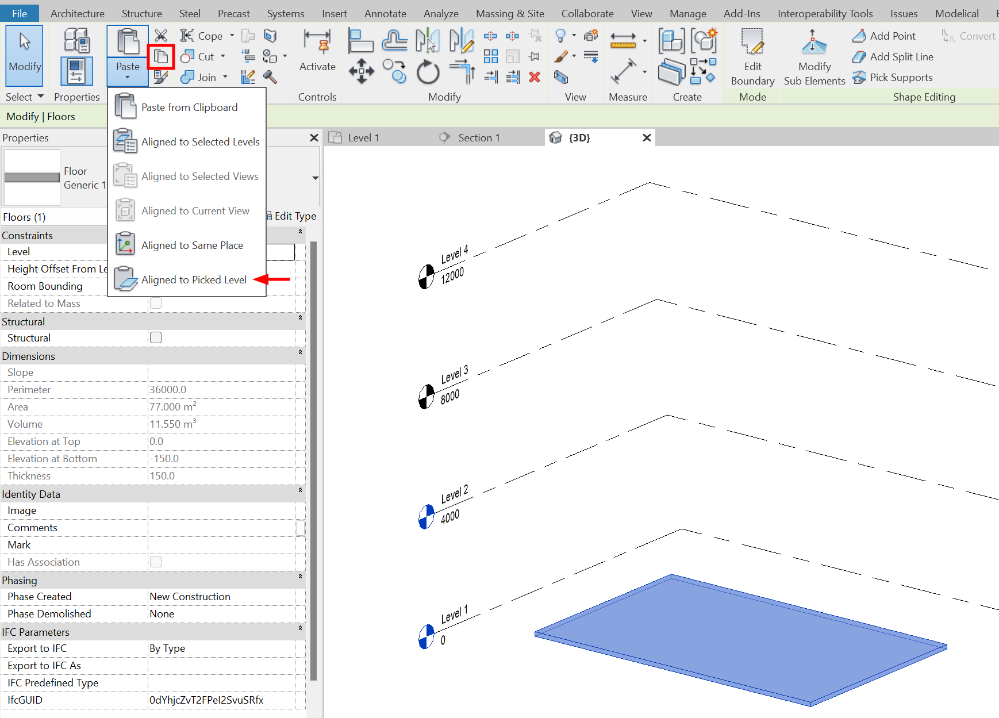
Task: Toggle the Has Association checkbox
Action: pyautogui.click(x=156, y=562)
